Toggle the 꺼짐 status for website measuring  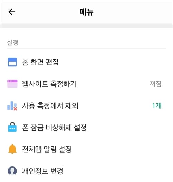[x=155, y=84]
